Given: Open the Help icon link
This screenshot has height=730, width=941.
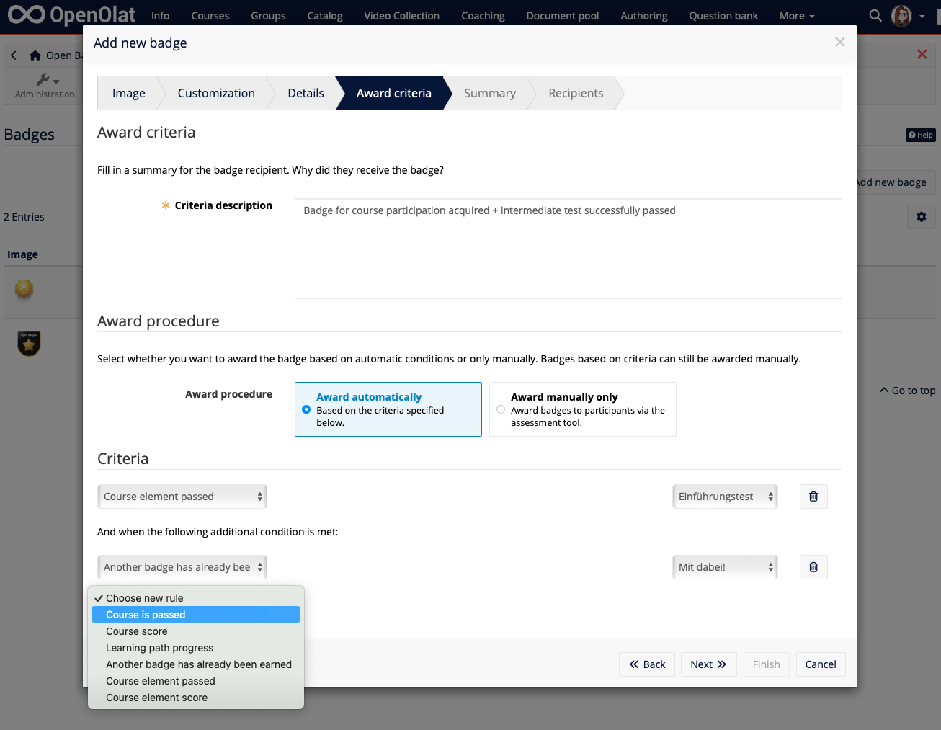Looking at the screenshot, I should click(x=920, y=135).
